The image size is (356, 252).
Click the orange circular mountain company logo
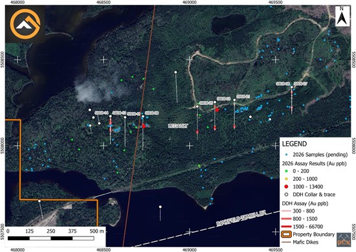click(x=25, y=24)
